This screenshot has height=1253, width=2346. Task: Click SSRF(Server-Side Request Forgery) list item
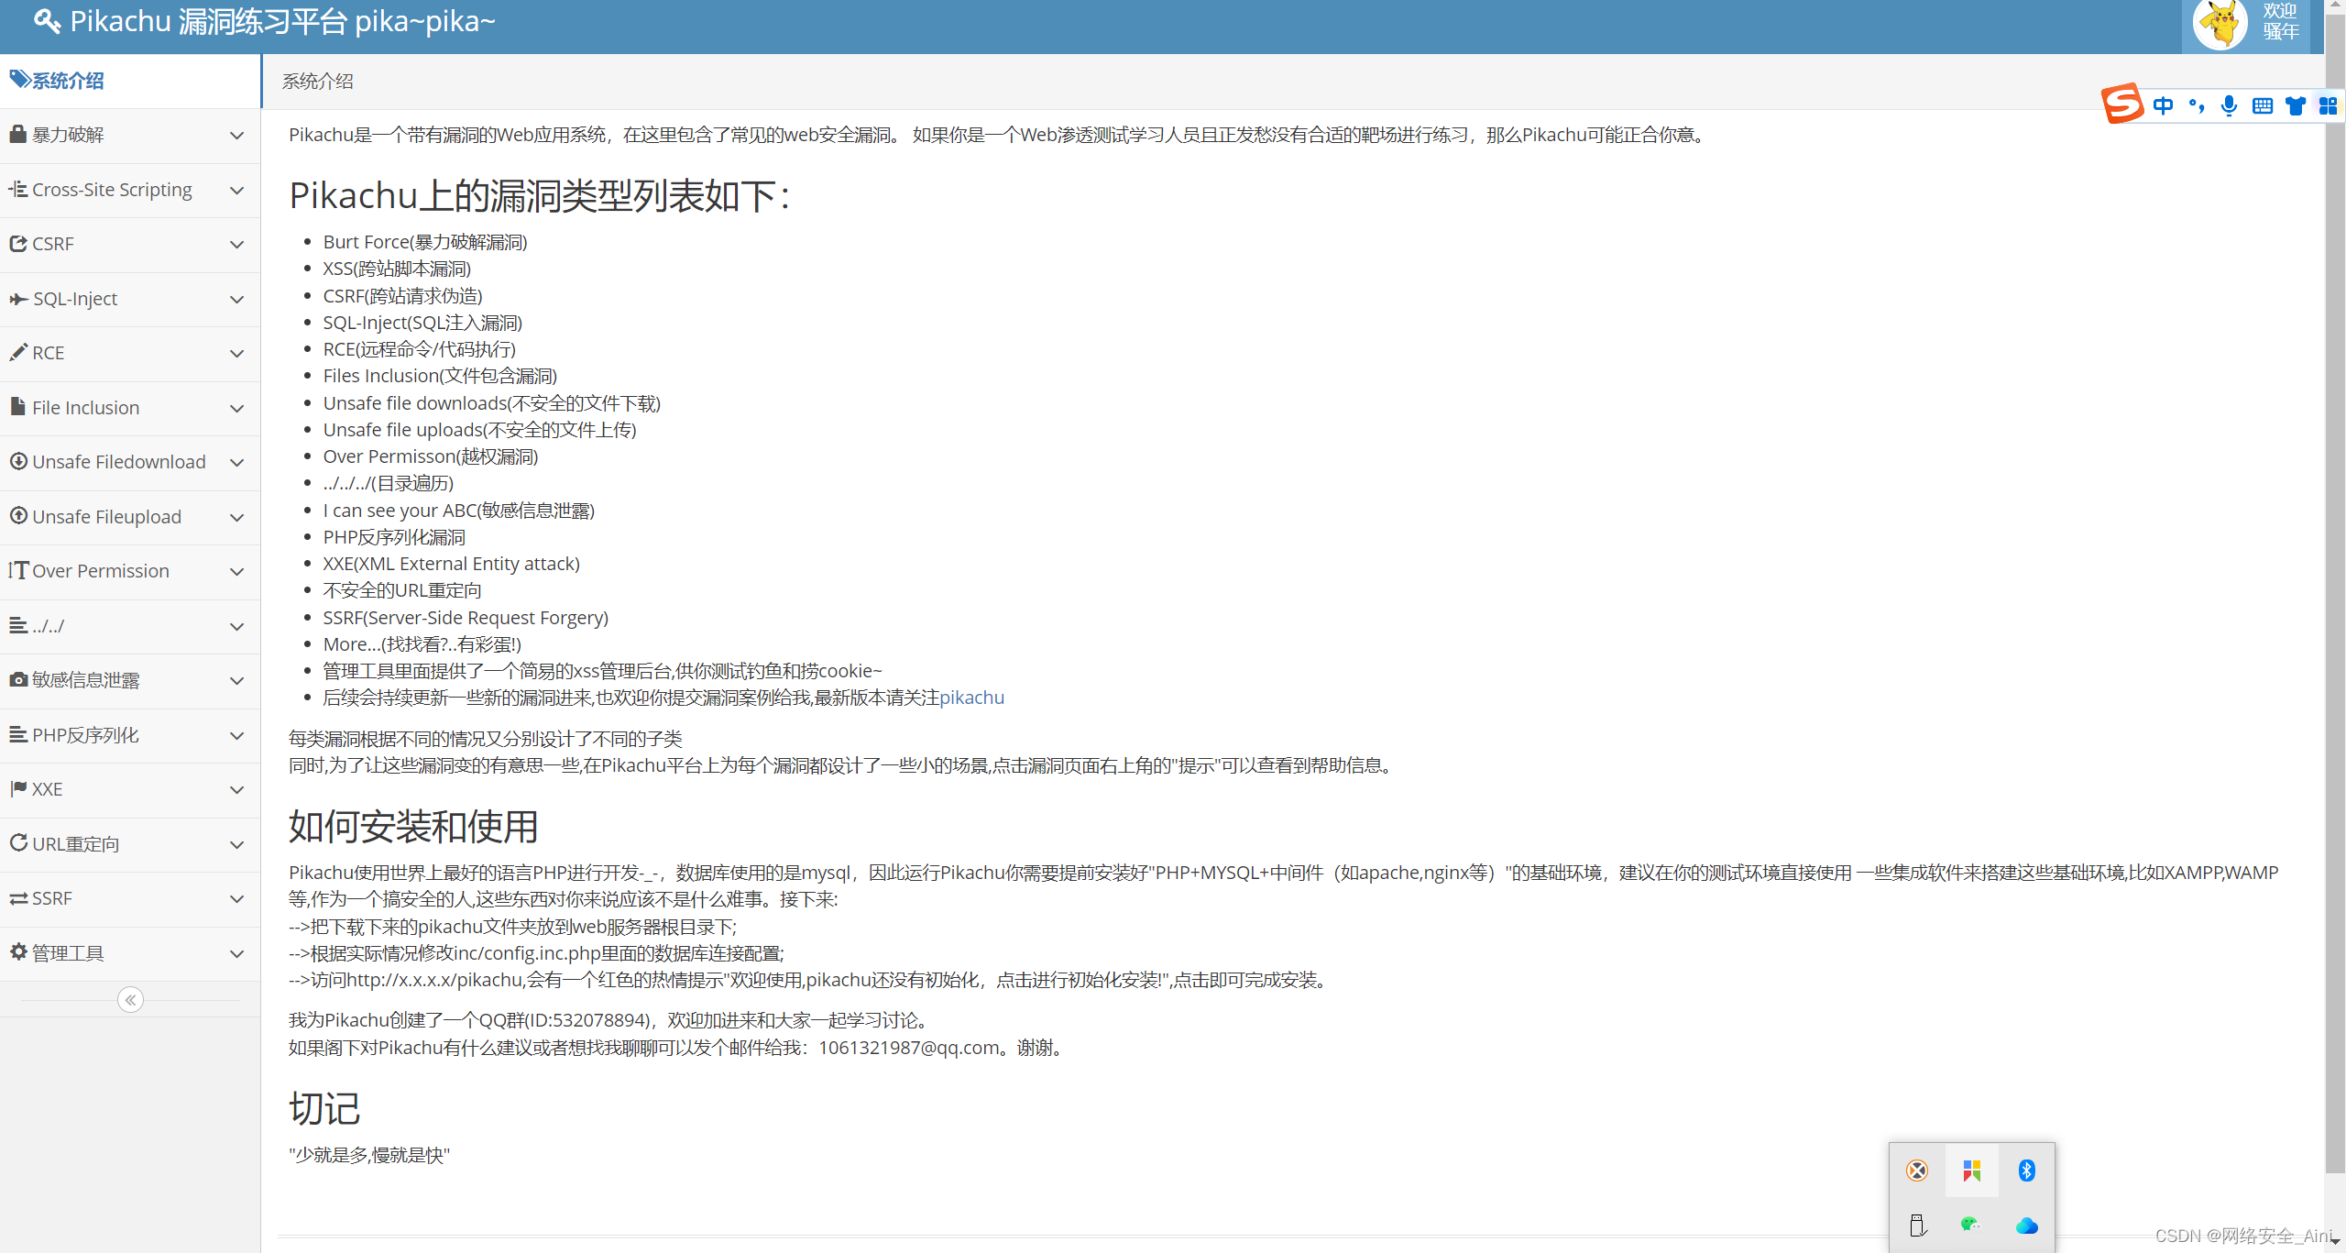pyautogui.click(x=466, y=618)
